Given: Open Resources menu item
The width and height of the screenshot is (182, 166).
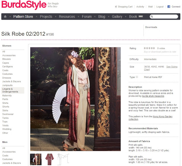Looking at the screenshot, I should pos(67,17).
